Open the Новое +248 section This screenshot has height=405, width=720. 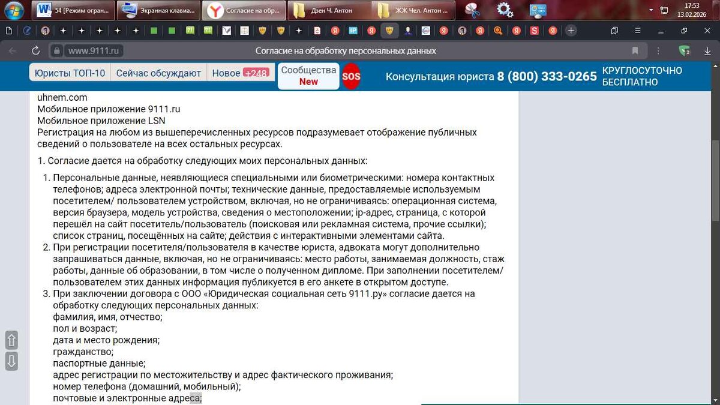(x=241, y=73)
